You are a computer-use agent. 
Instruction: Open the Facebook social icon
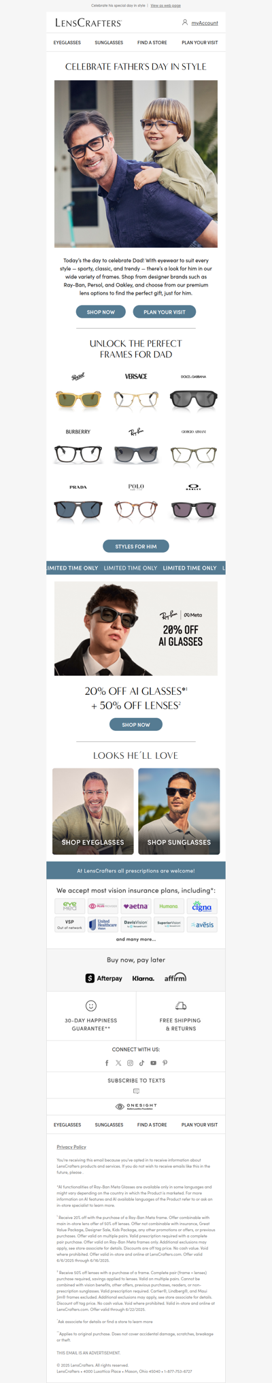pyautogui.click(x=107, y=1062)
